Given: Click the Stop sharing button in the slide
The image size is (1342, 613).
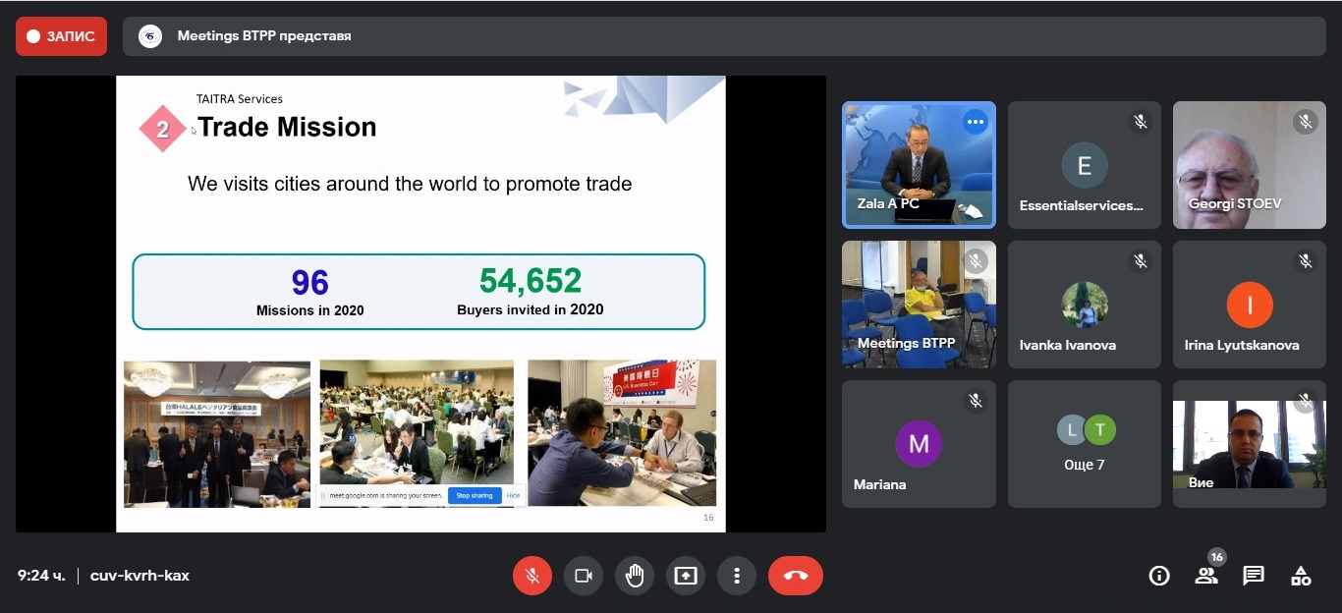Looking at the screenshot, I should (475, 496).
